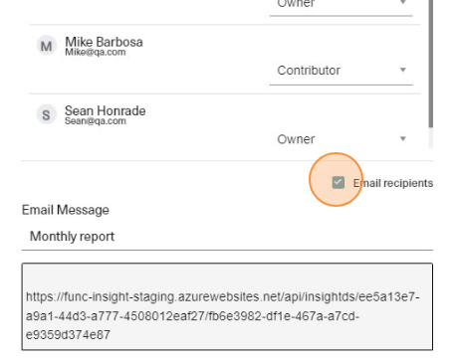
Task: Click the Email Message heading label
Action: tap(66, 210)
